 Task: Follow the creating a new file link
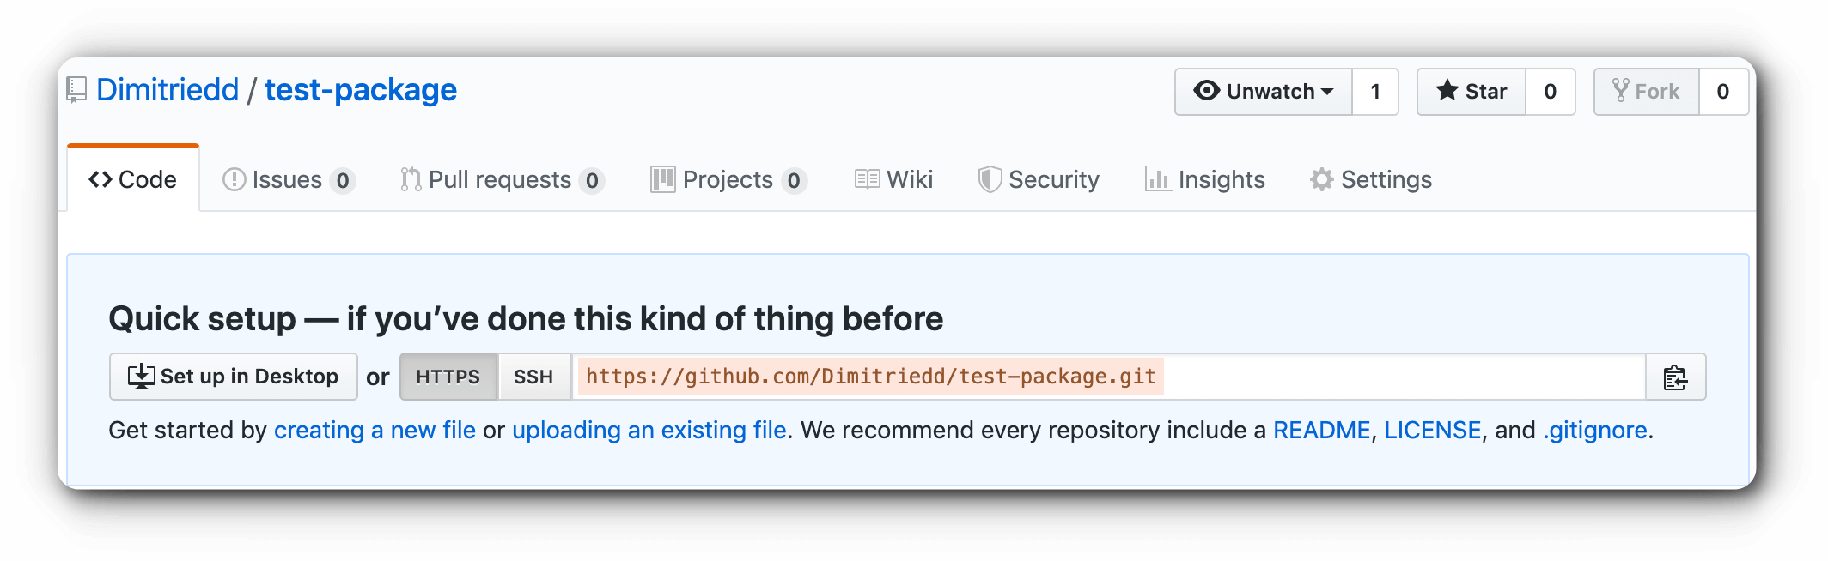tap(375, 430)
